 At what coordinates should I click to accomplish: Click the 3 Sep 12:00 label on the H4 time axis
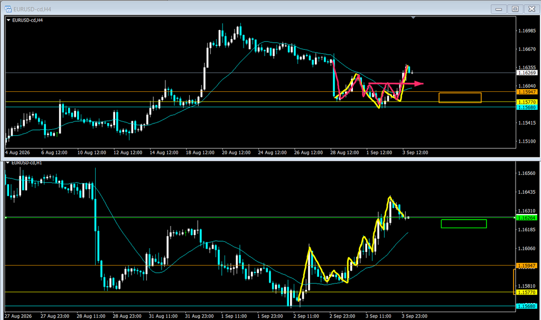[x=415, y=153]
